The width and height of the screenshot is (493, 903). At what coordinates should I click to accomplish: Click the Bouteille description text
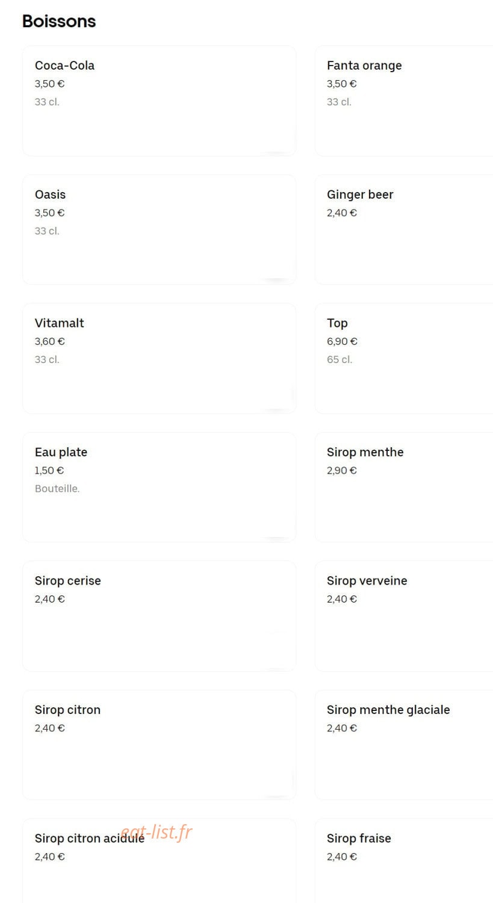pyautogui.click(x=57, y=488)
